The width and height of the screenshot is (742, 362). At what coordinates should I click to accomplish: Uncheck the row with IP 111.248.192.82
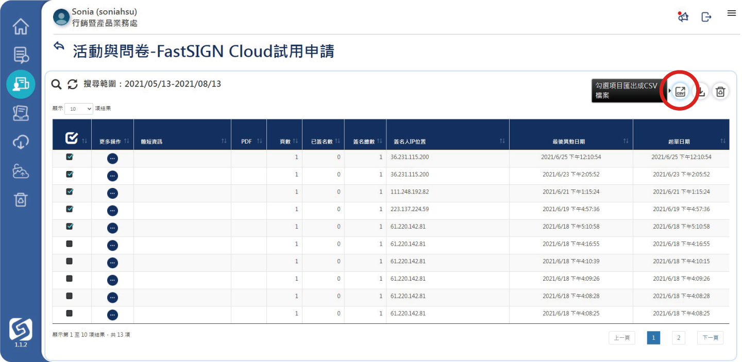coord(70,192)
